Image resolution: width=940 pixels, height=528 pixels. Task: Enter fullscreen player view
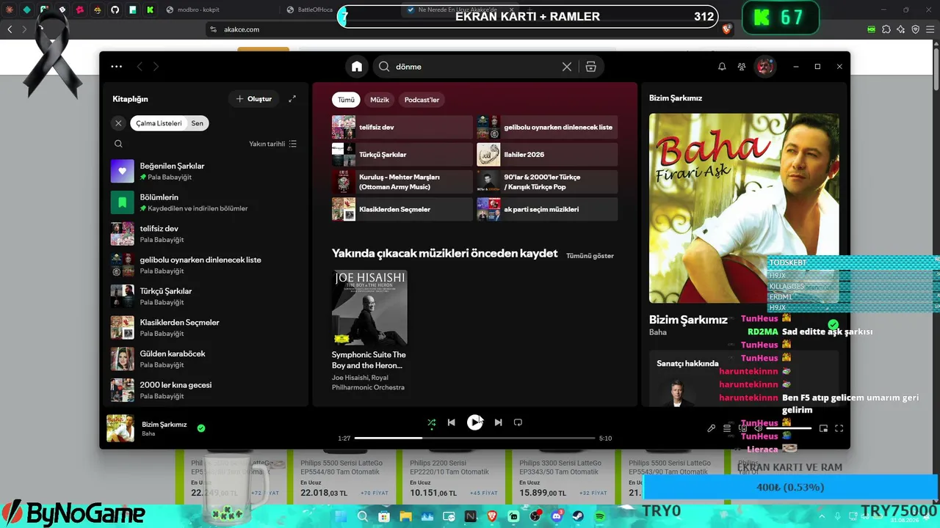[x=839, y=428]
